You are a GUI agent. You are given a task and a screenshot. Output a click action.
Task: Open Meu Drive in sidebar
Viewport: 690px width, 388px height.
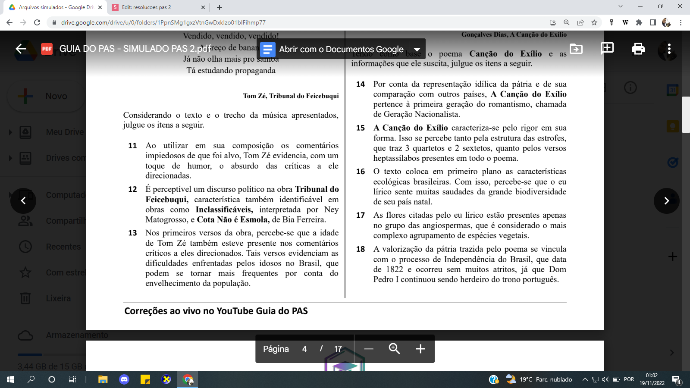(65, 132)
